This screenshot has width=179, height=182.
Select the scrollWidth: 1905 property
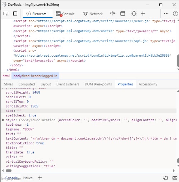(22, 106)
